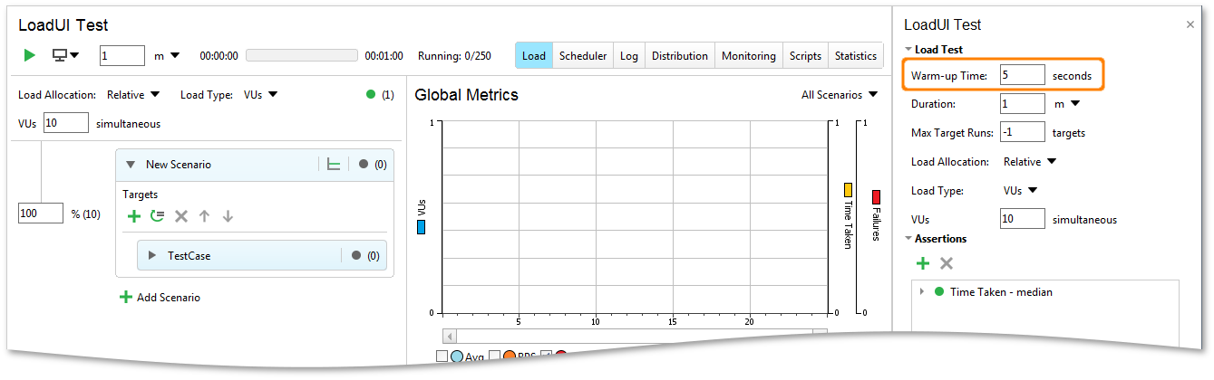Screen dimensions: 1214x380
Task: Close the LoadUI Test properties panel
Action: pyautogui.click(x=1190, y=24)
